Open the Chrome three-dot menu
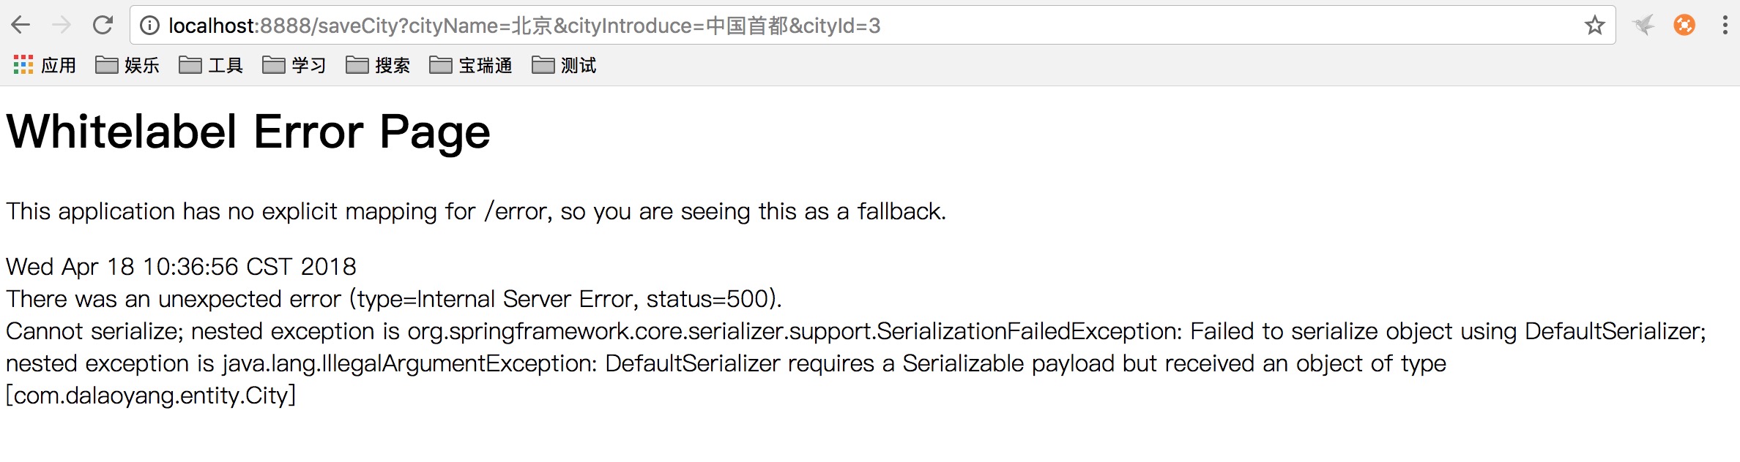Viewport: 1740px width, 462px height. click(x=1725, y=26)
